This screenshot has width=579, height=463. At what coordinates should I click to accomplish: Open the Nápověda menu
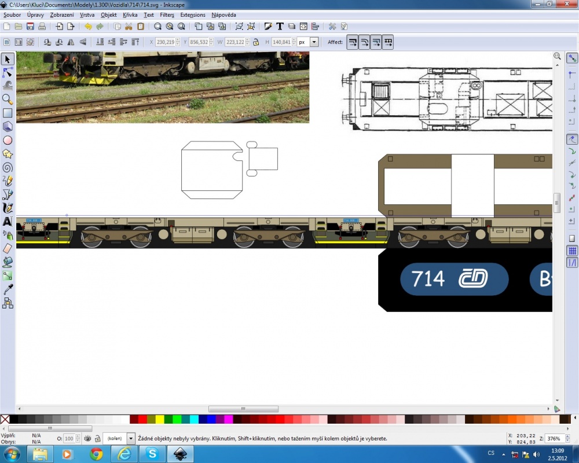tap(223, 15)
